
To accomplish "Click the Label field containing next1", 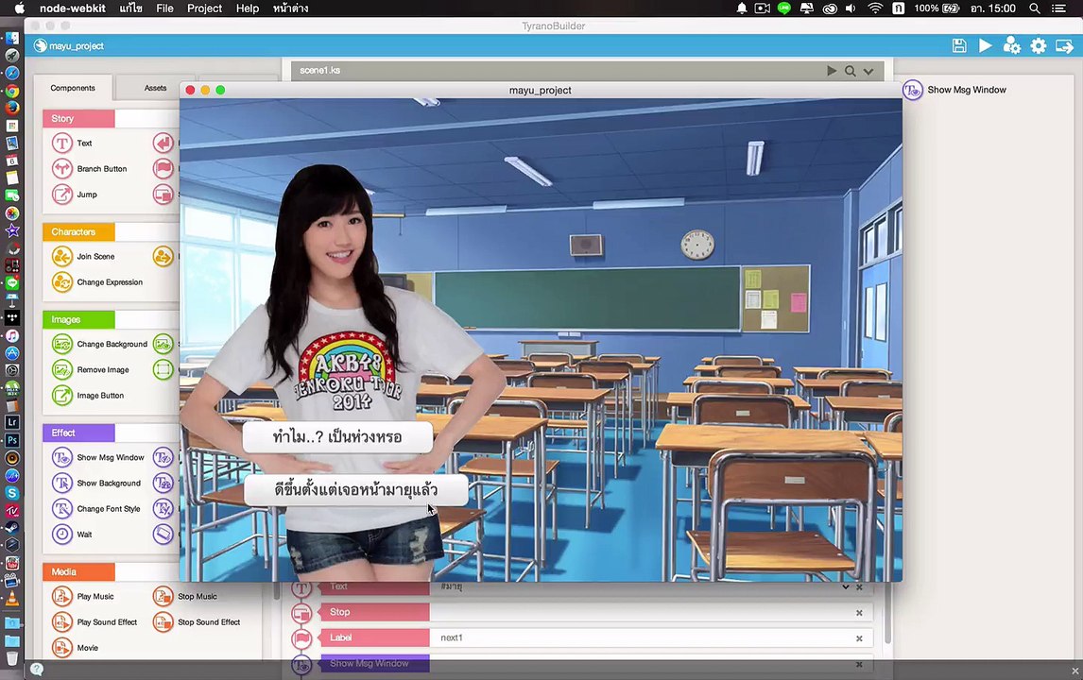I will point(650,637).
